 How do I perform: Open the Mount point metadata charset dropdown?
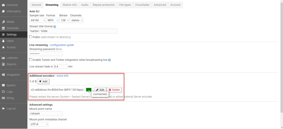tap(39, 124)
